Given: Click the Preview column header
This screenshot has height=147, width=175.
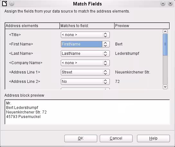Looking at the screenshot, I should (142, 26).
